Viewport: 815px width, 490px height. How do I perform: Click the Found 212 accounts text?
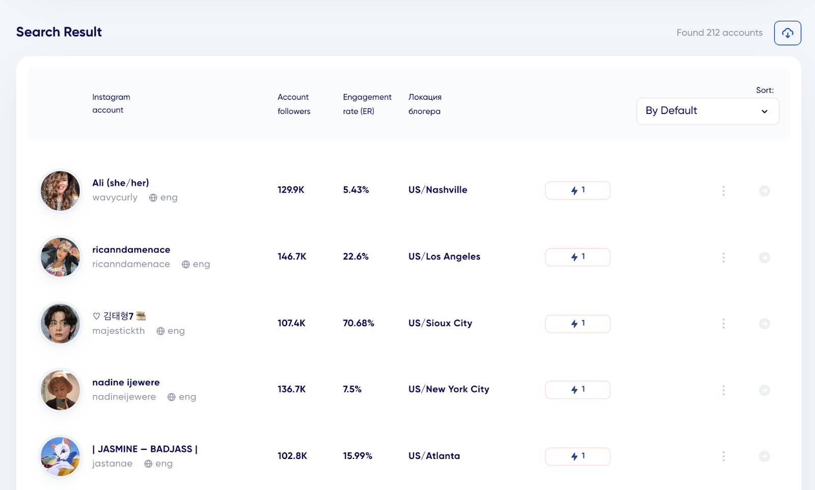(720, 33)
